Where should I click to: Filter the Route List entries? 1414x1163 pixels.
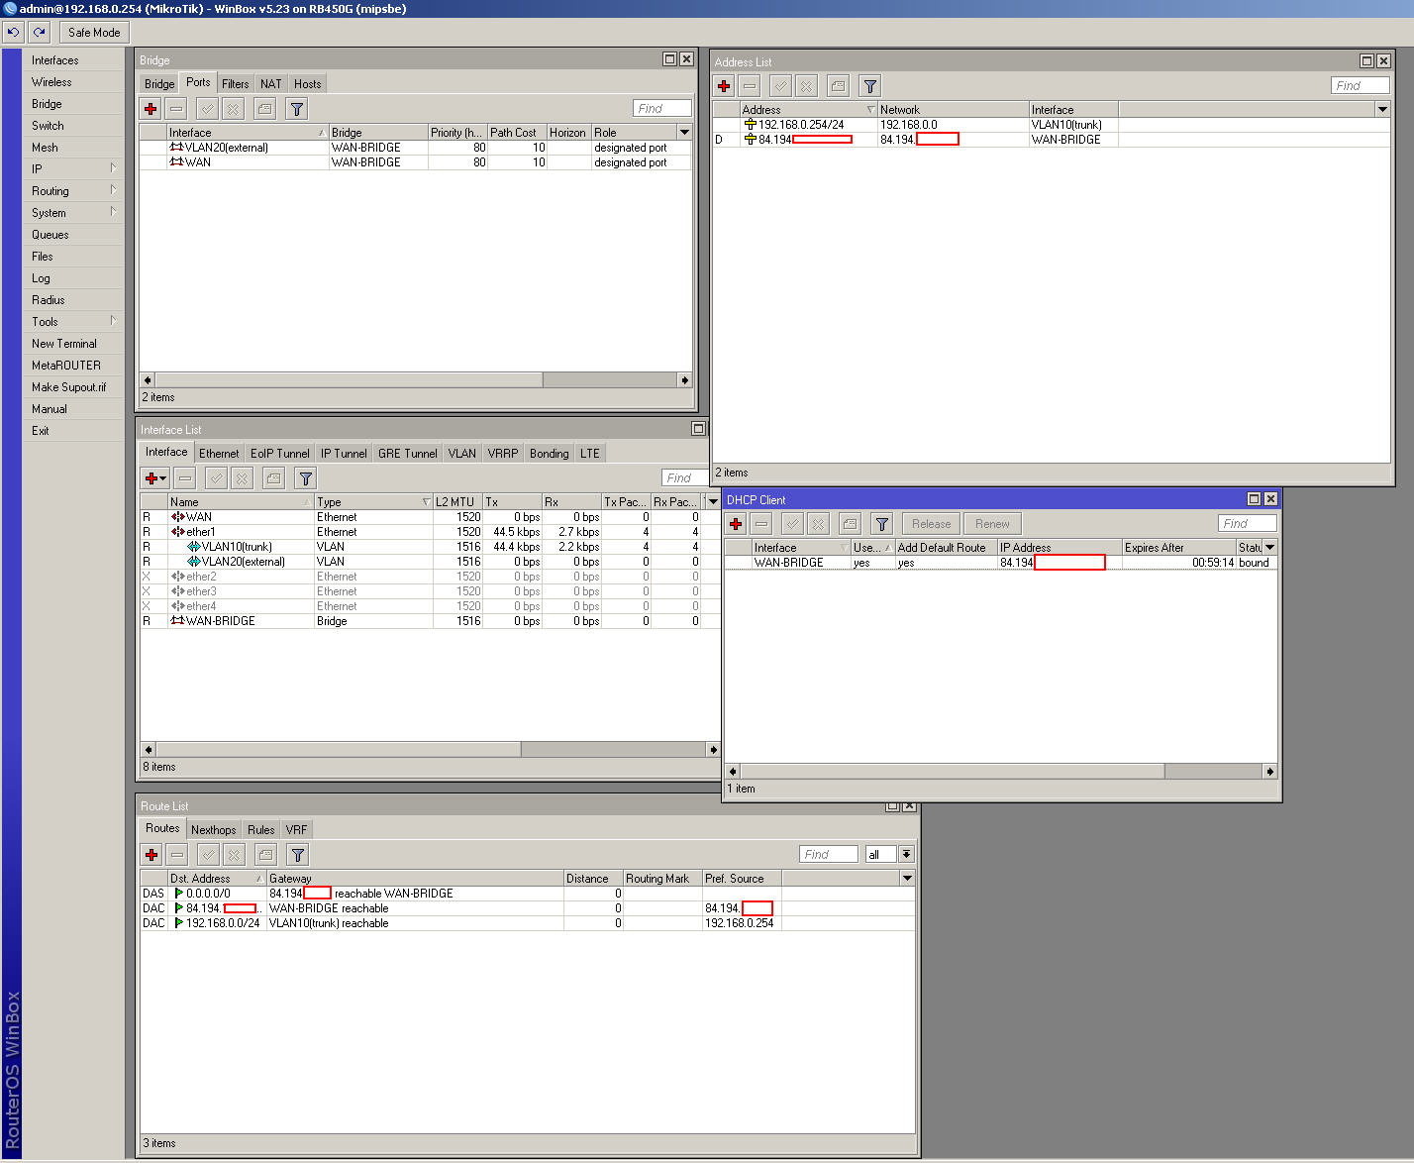point(297,855)
